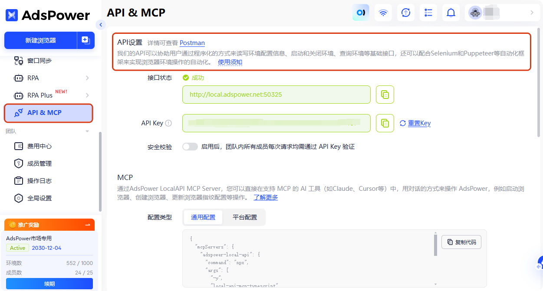Click the 操作日志 log icon
The image size is (543, 291).
click(x=19, y=181)
